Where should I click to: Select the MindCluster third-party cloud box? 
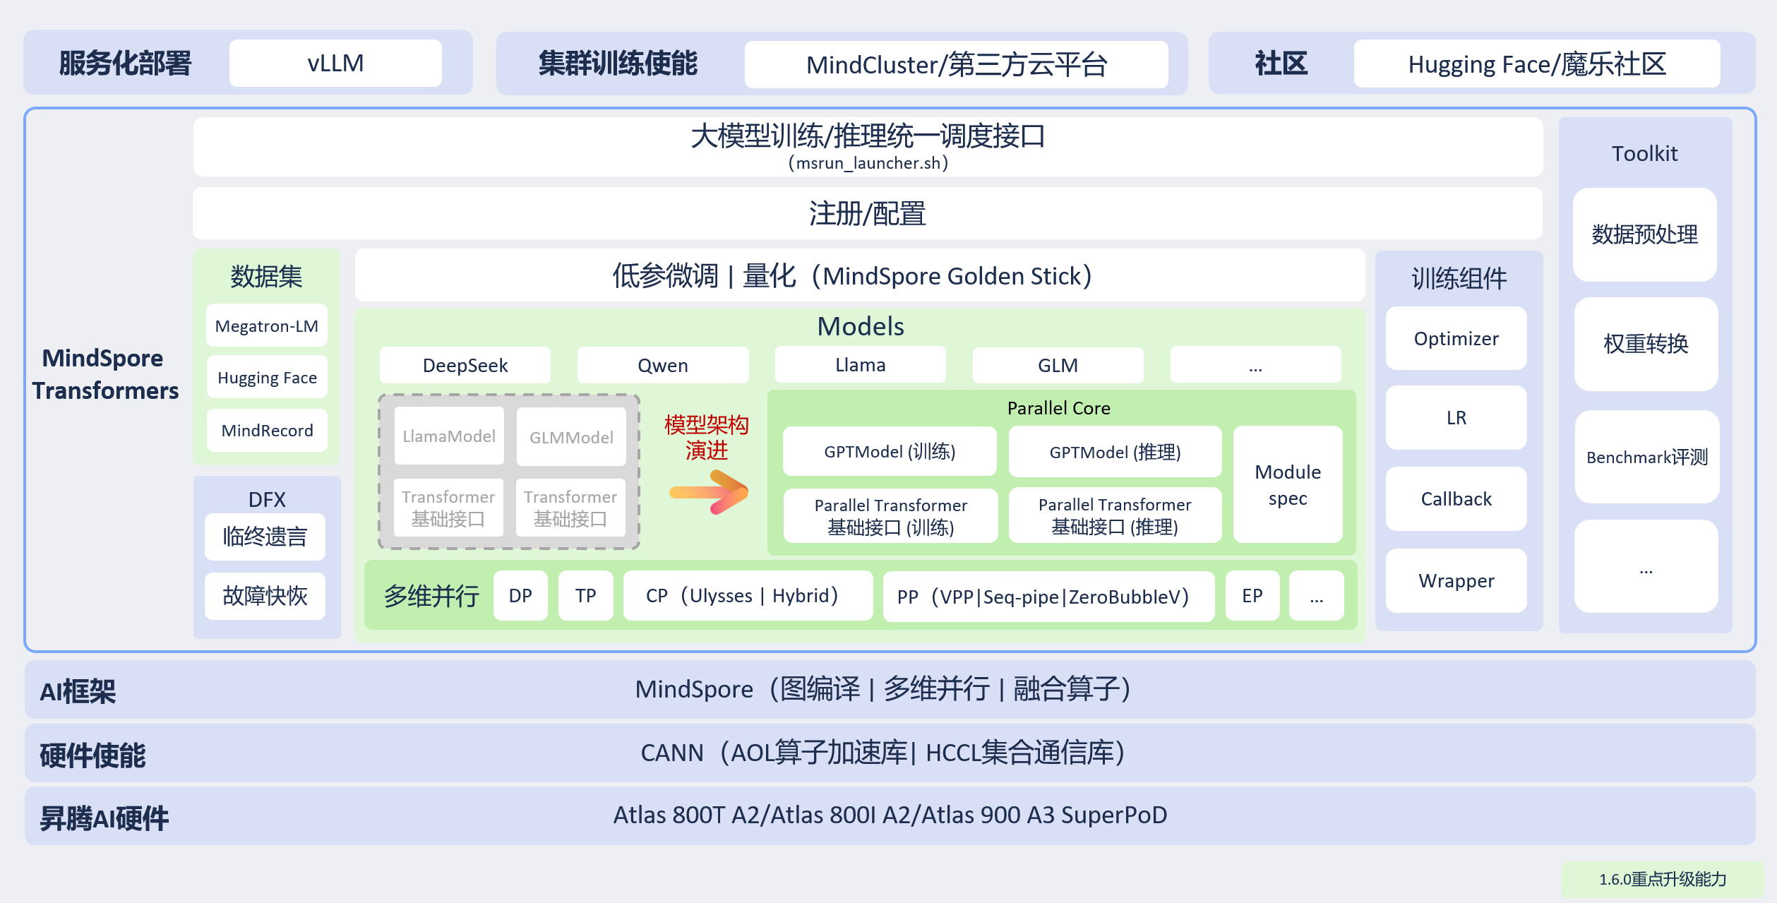[956, 65]
